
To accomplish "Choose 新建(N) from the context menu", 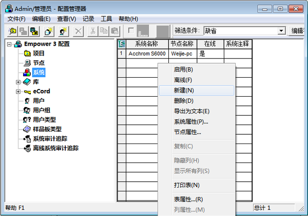I will point(184,90).
